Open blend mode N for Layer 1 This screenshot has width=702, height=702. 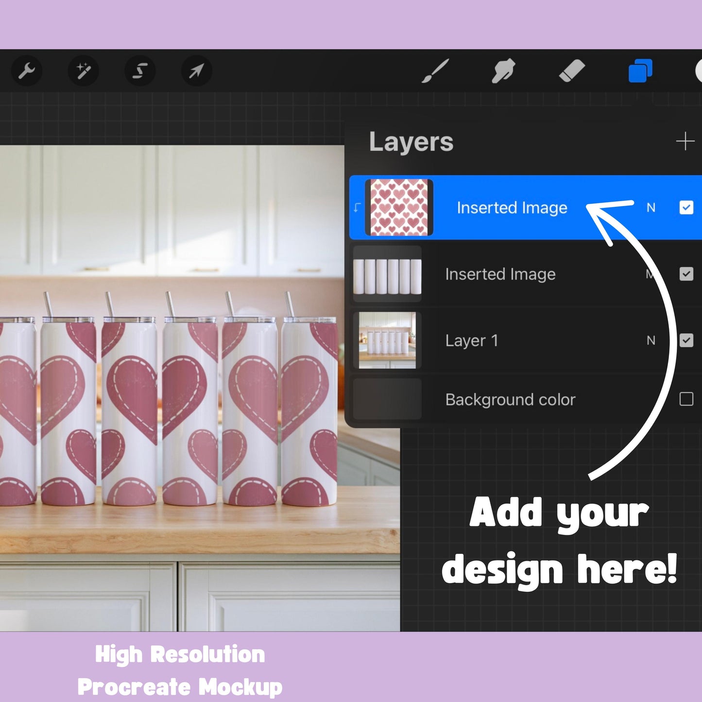651,341
